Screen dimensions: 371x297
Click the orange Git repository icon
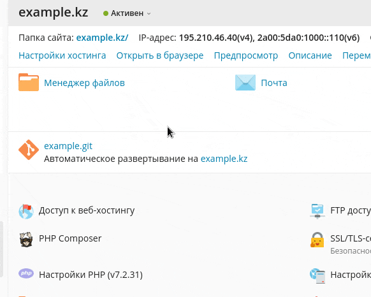click(29, 150)
